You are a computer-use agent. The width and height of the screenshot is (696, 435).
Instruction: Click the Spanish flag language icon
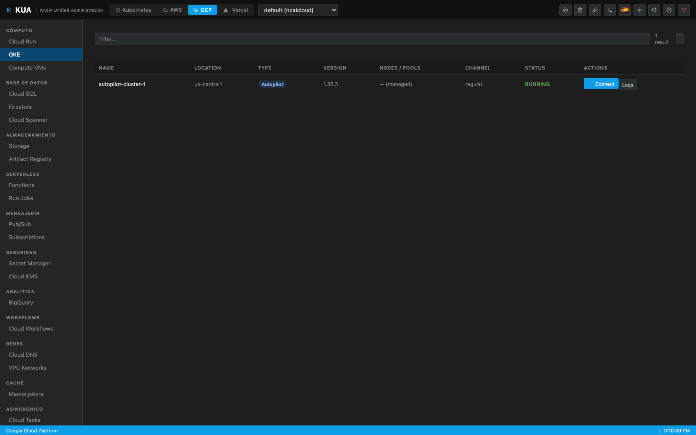pos(625,10)
